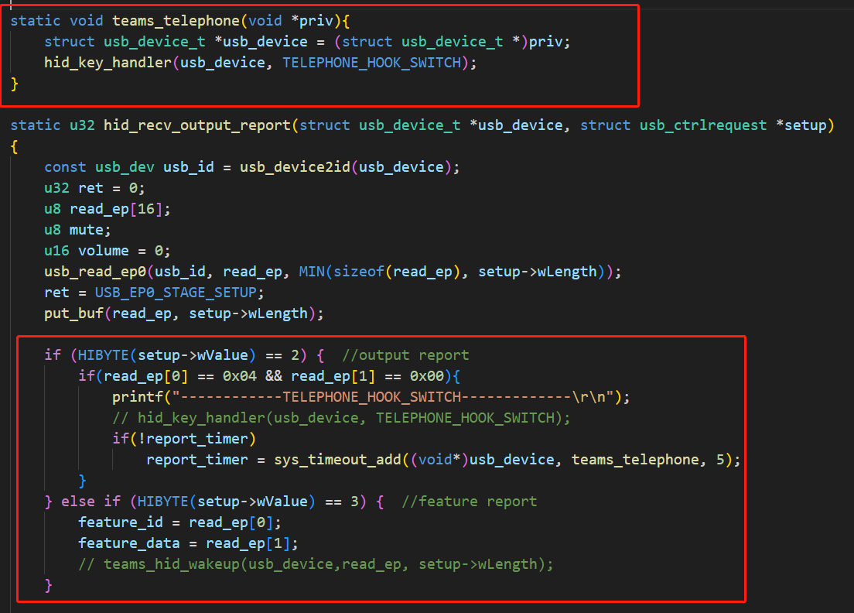Place cursor on the printf call
The width and height of the screenshot is (854, 613).
coord(137,397)
